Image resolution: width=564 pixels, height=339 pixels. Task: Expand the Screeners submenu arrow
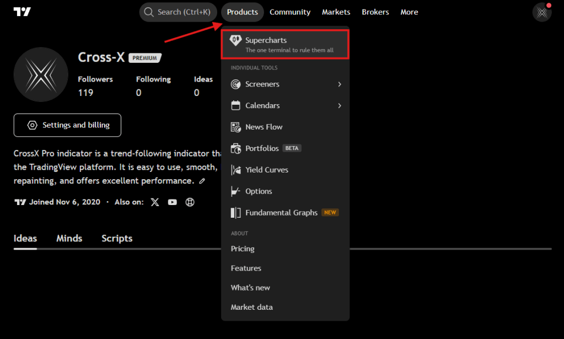(x=340, y=84)
